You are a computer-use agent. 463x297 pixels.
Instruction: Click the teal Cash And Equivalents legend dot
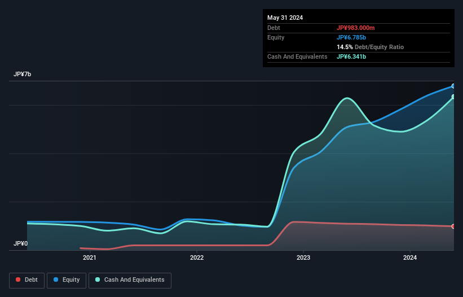[x=98, y=279]
